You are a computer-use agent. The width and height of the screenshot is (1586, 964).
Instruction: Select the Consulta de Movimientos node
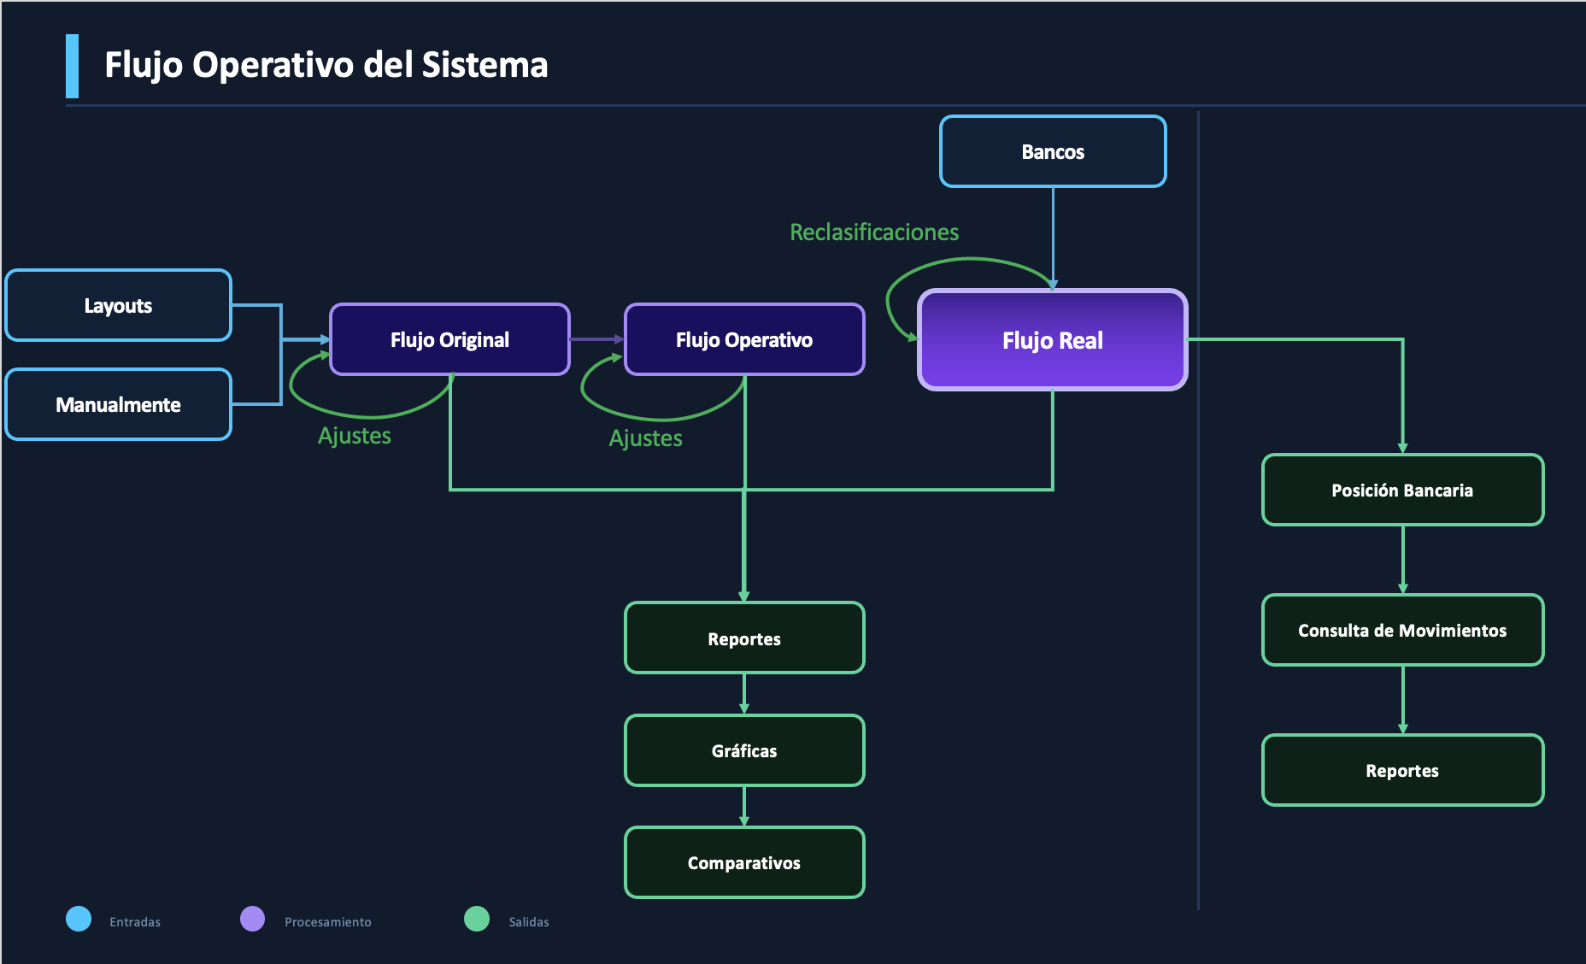(x=1401, y=630)
